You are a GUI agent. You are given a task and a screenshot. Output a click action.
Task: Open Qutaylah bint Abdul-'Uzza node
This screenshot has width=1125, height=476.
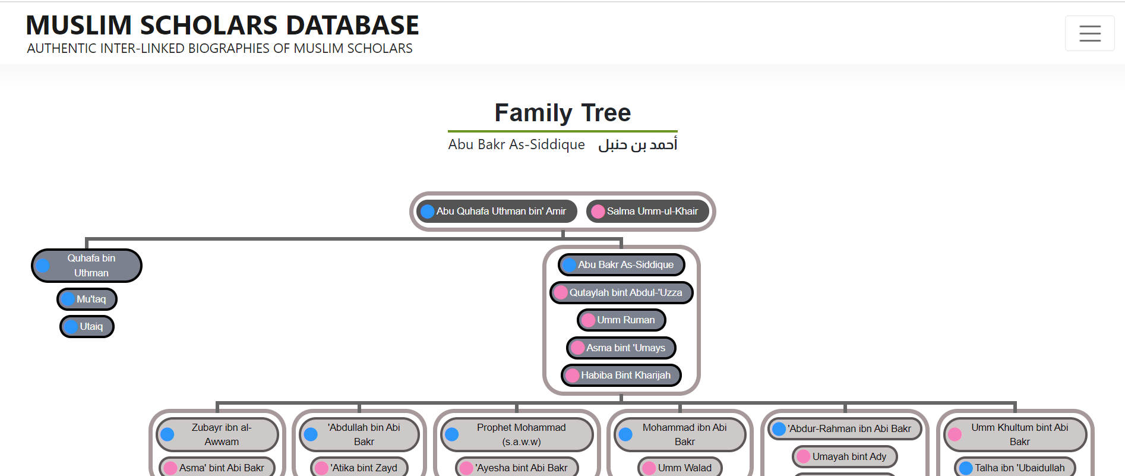pyautogui.click(x=621, y=292)
